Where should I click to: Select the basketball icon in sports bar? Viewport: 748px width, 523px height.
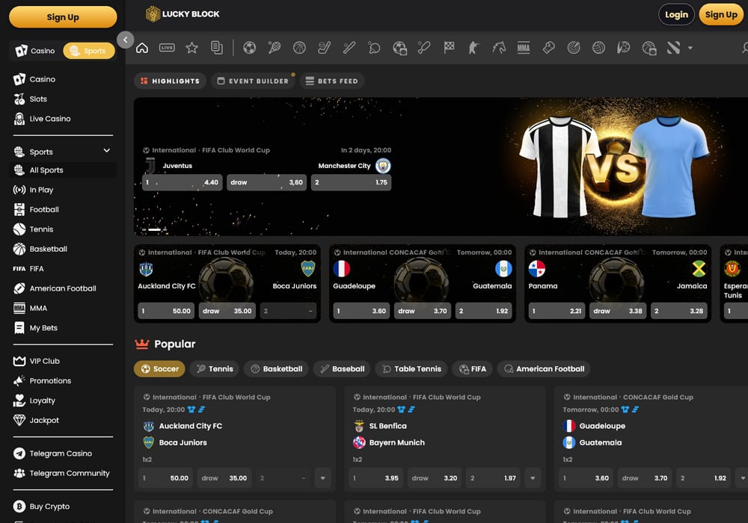point(299,48)
